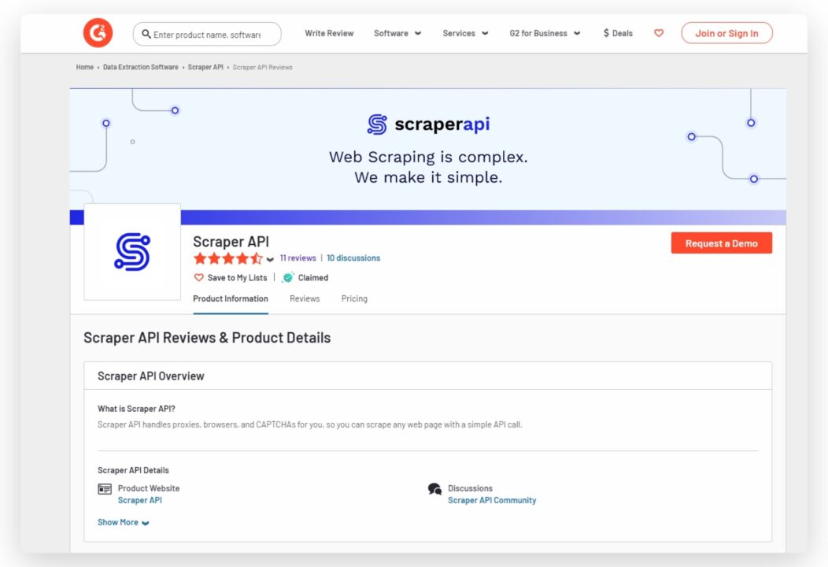Open the 10 discussions link
The height and width of the screenshot is (567, 828).
[353, 258]
